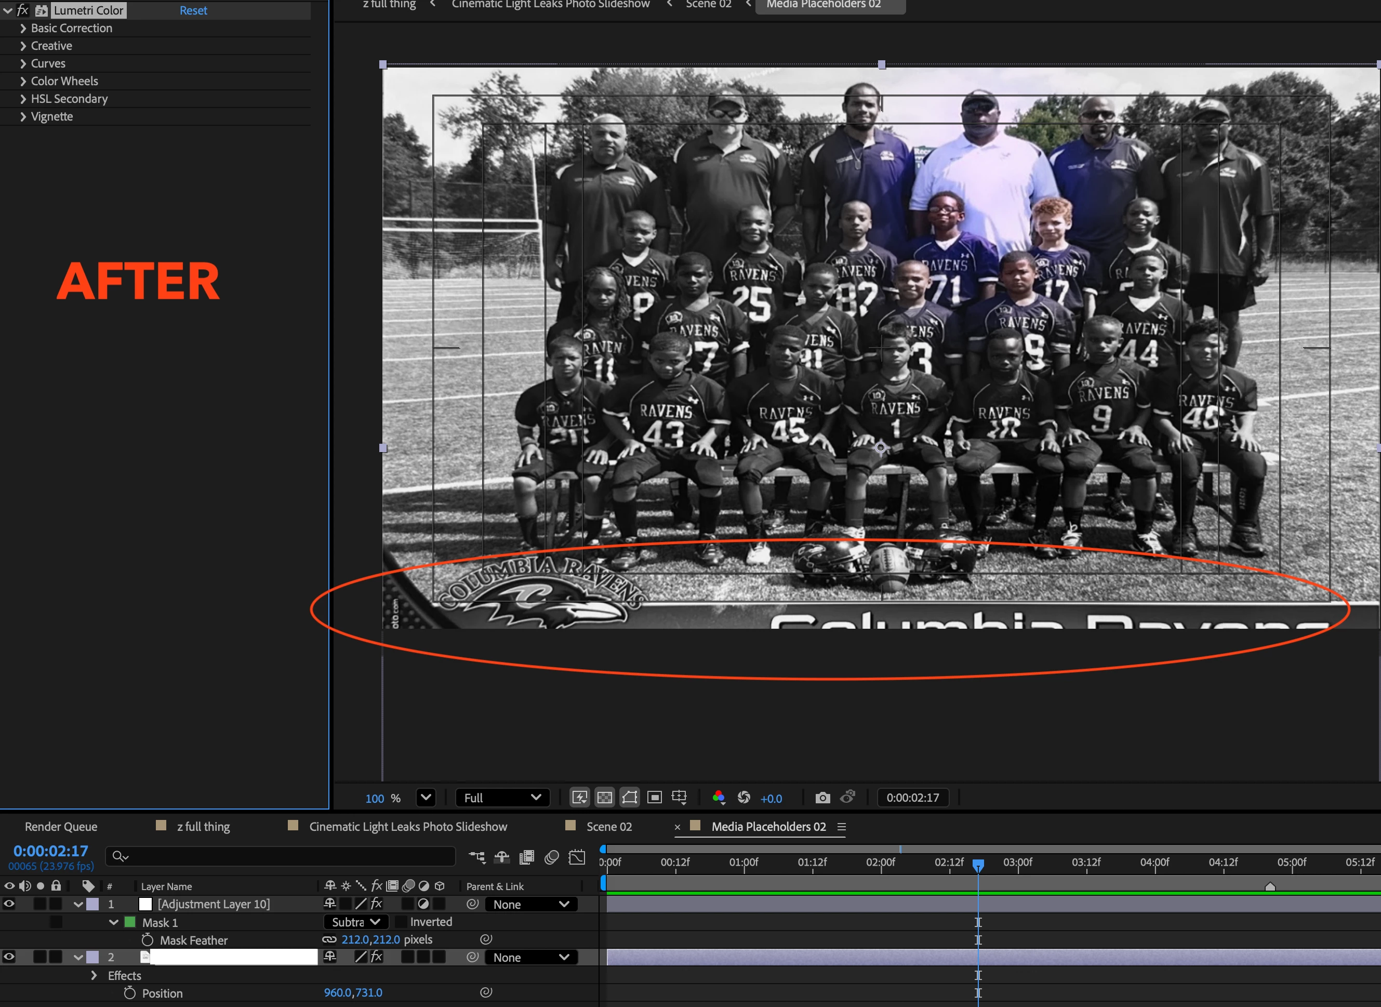Click the Reset Exposure aperture icon
Viewport: 1381px width, 1007px height.
click(x=743, y=797)
